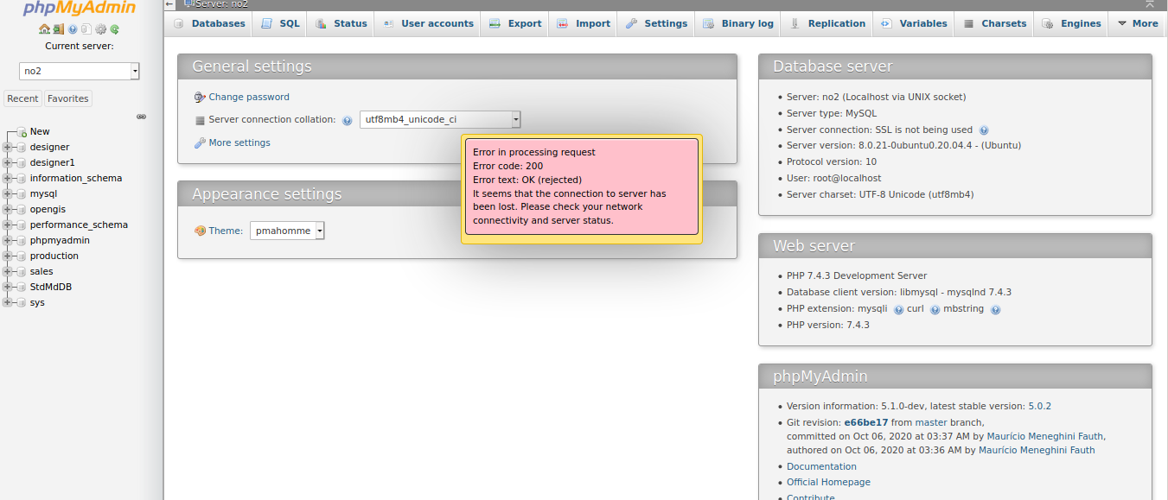Click the Home icon in sidebar
Viewport: 1168px width, 500px height.
[44, 29]
